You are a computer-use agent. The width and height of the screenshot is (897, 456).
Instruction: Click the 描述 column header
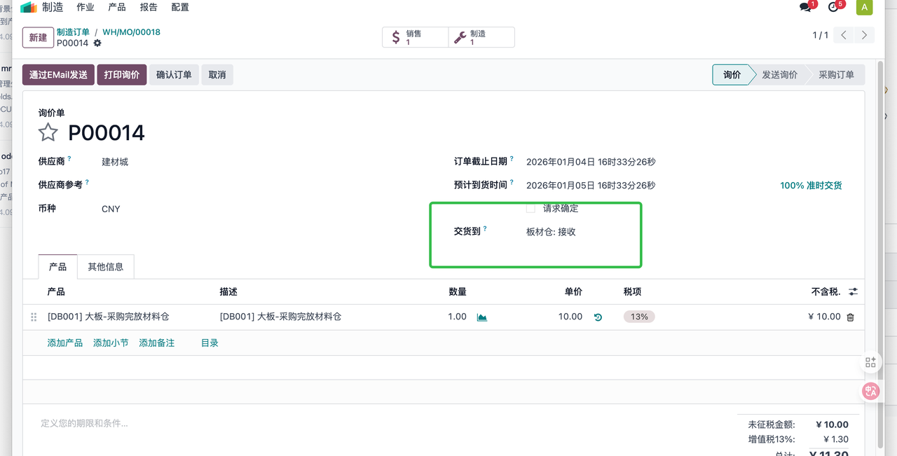click(x=228, y=291)
